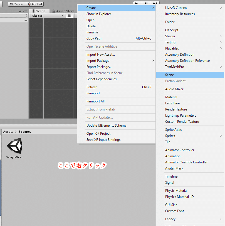Choose Refresh in the context menu
The image size is (225, 226).
pos(116,87)
